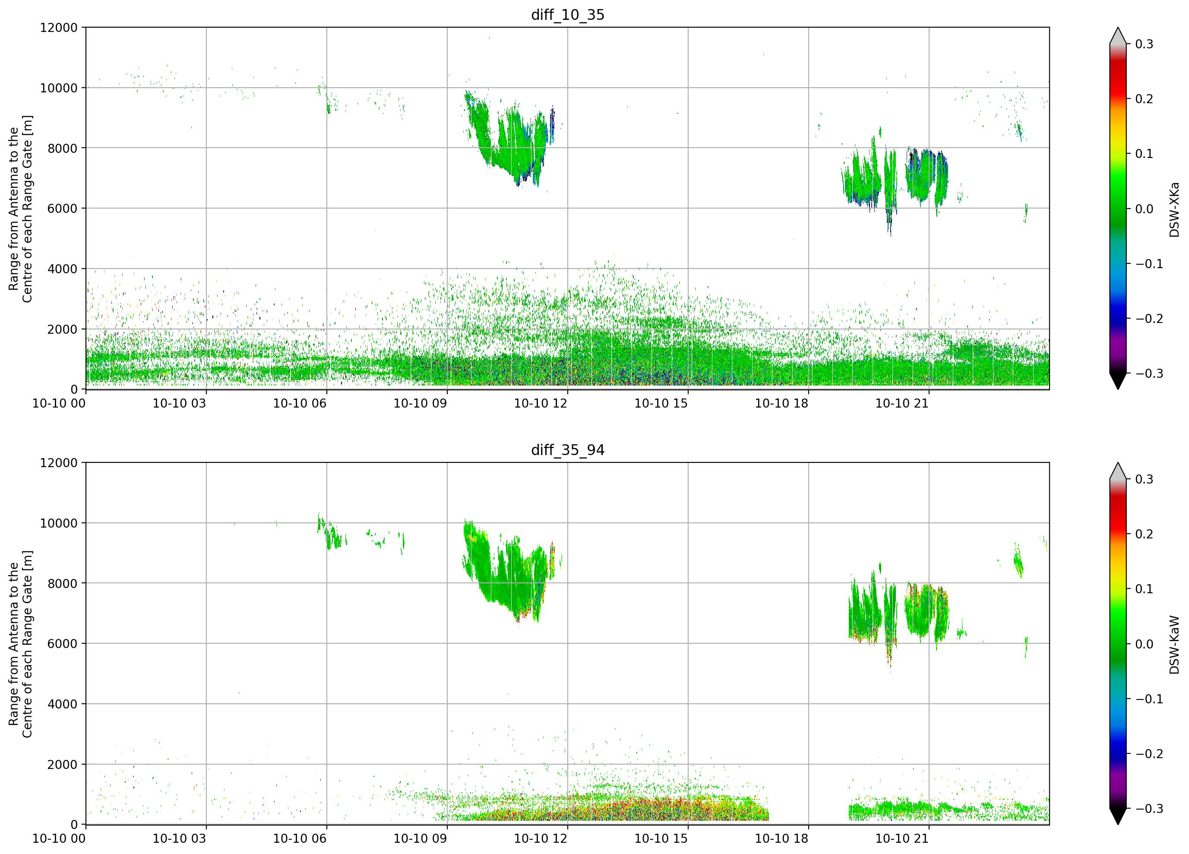Click the 0.2 tick on DSW-XKa colorbar
1189x854 pixels.
point(1145,99)
